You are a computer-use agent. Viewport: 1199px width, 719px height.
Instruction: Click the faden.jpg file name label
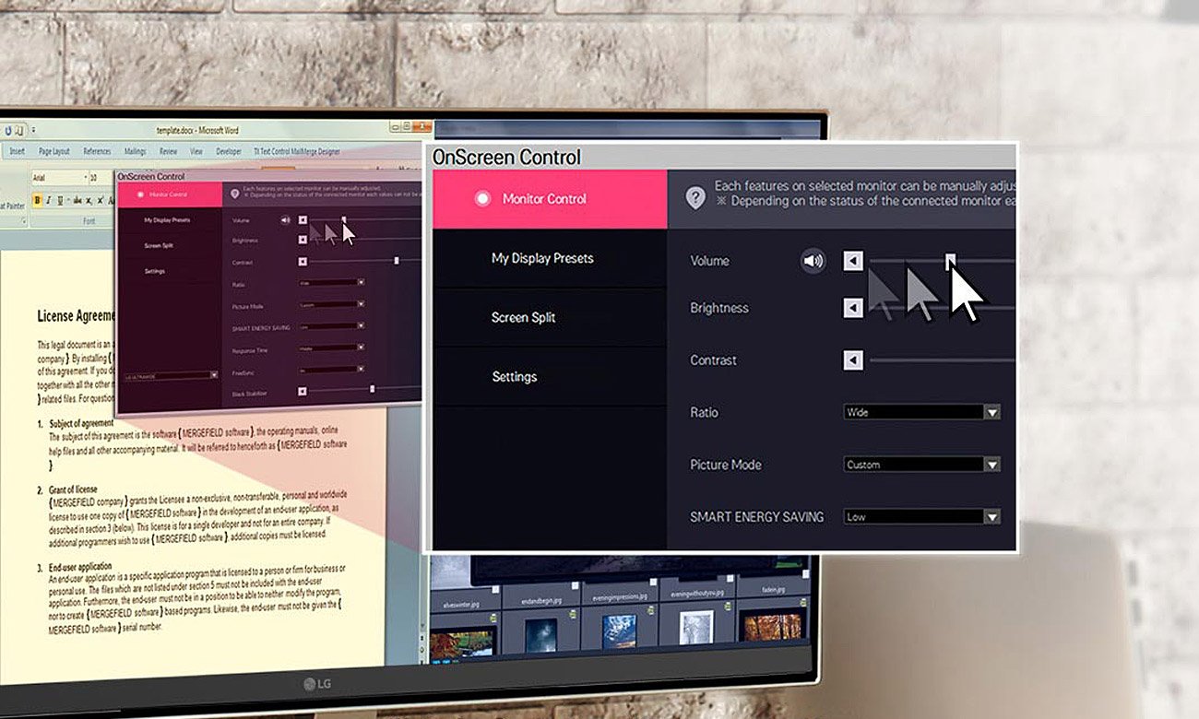pos(773,590)
